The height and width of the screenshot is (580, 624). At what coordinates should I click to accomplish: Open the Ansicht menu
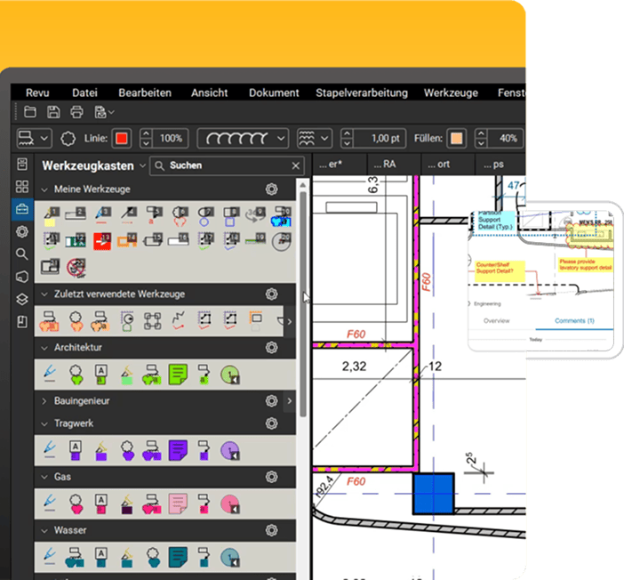click(209, 93)
